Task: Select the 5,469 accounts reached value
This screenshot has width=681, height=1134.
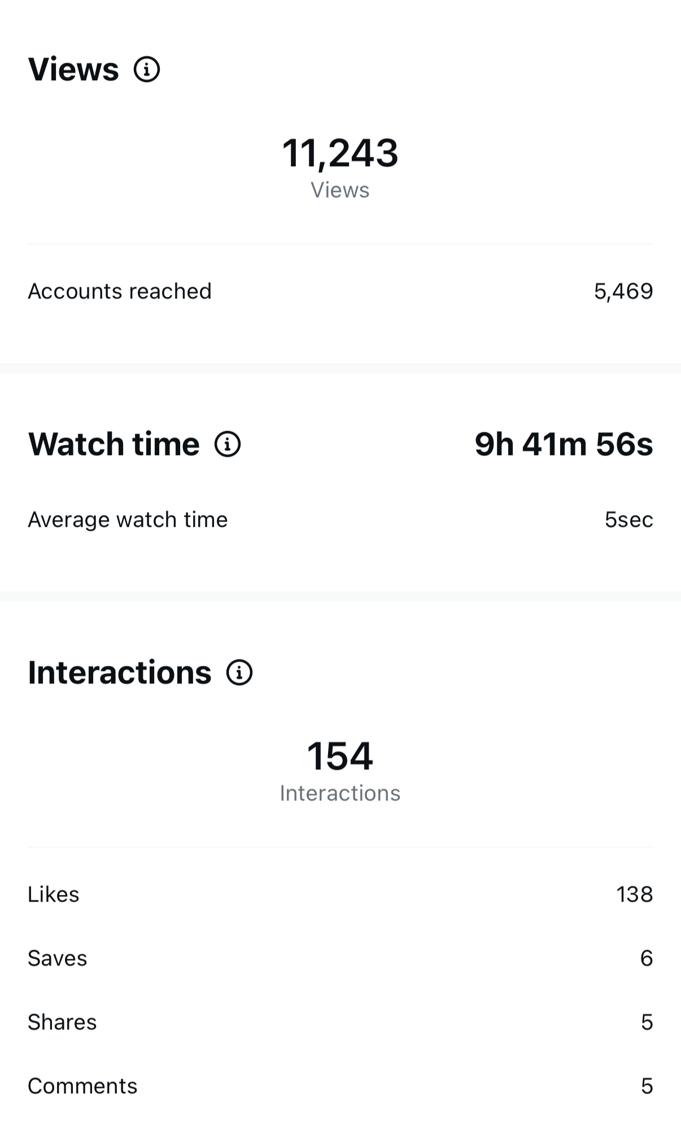Action: 623,292
